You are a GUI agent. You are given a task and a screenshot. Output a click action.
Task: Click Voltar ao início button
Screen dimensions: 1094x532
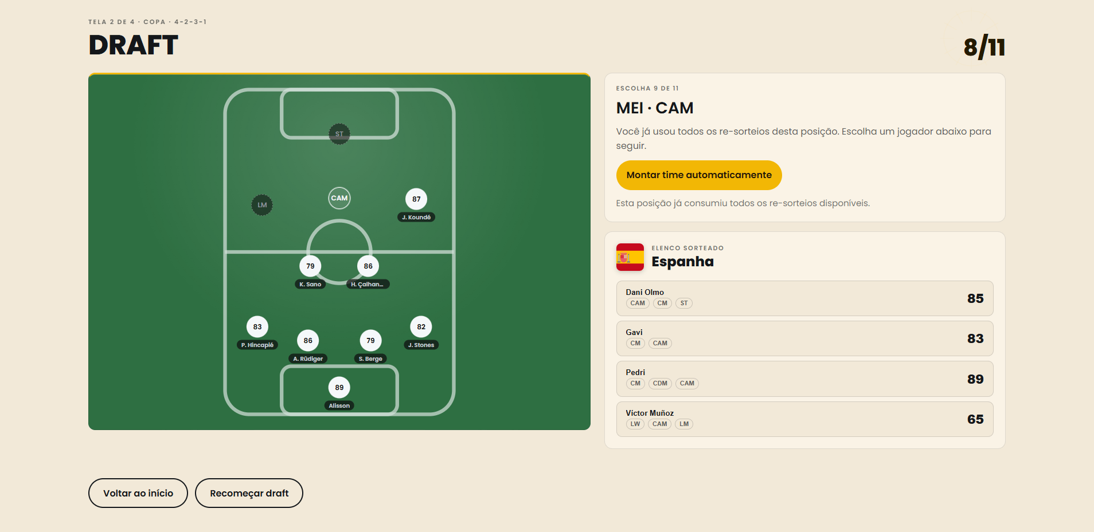click(x=138, y=493)
